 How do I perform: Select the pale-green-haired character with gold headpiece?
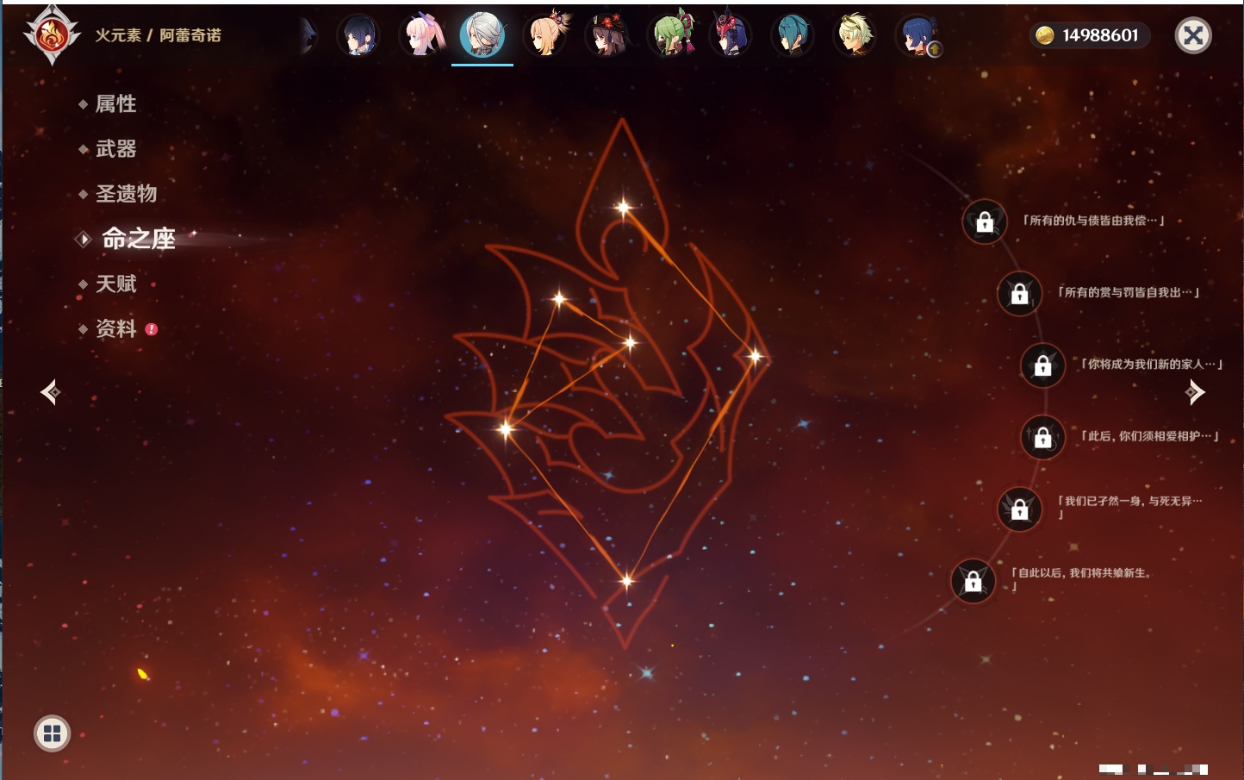click(855, 35)
